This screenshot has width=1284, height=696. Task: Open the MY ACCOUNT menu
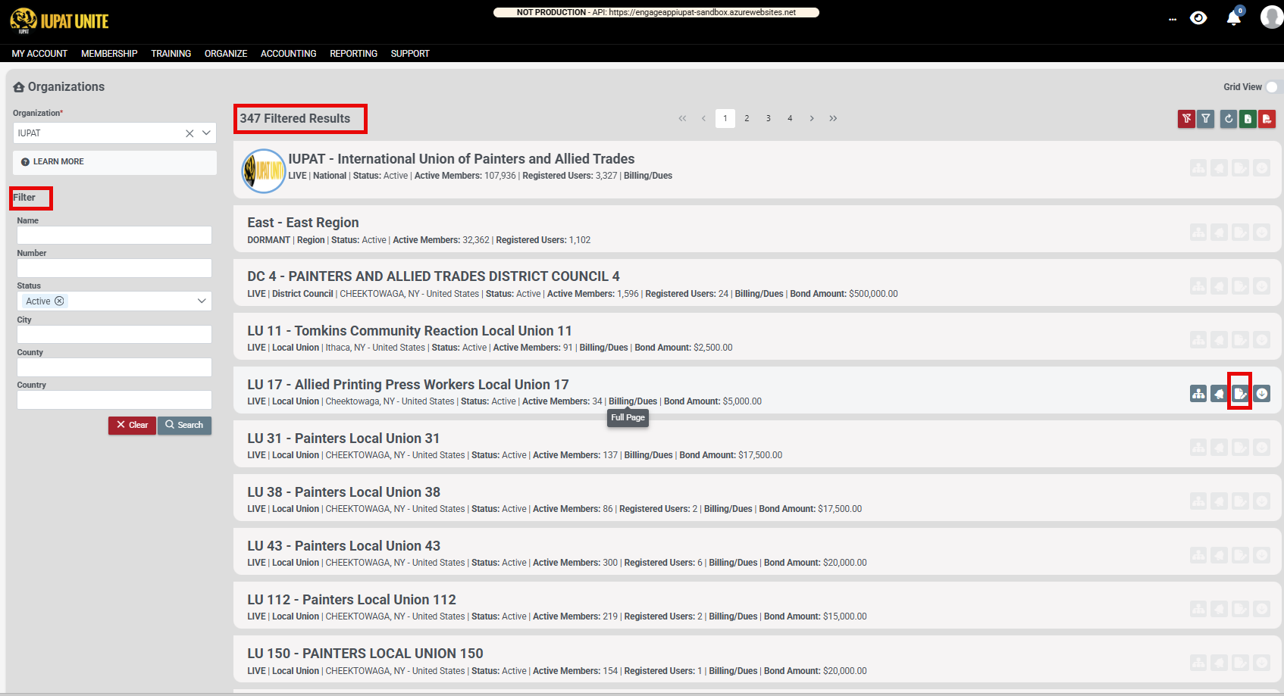pyautogui.click(x=39, y=54)
